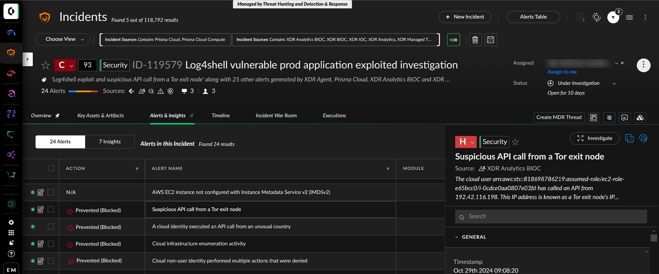
Task: Open the red eye sidebar icon
Action: (x=11, y=73)
